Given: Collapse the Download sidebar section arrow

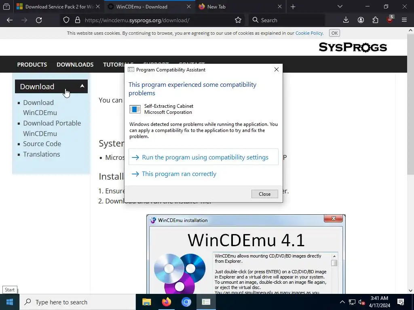Looking at the screenshot, I should pos(82,86).
